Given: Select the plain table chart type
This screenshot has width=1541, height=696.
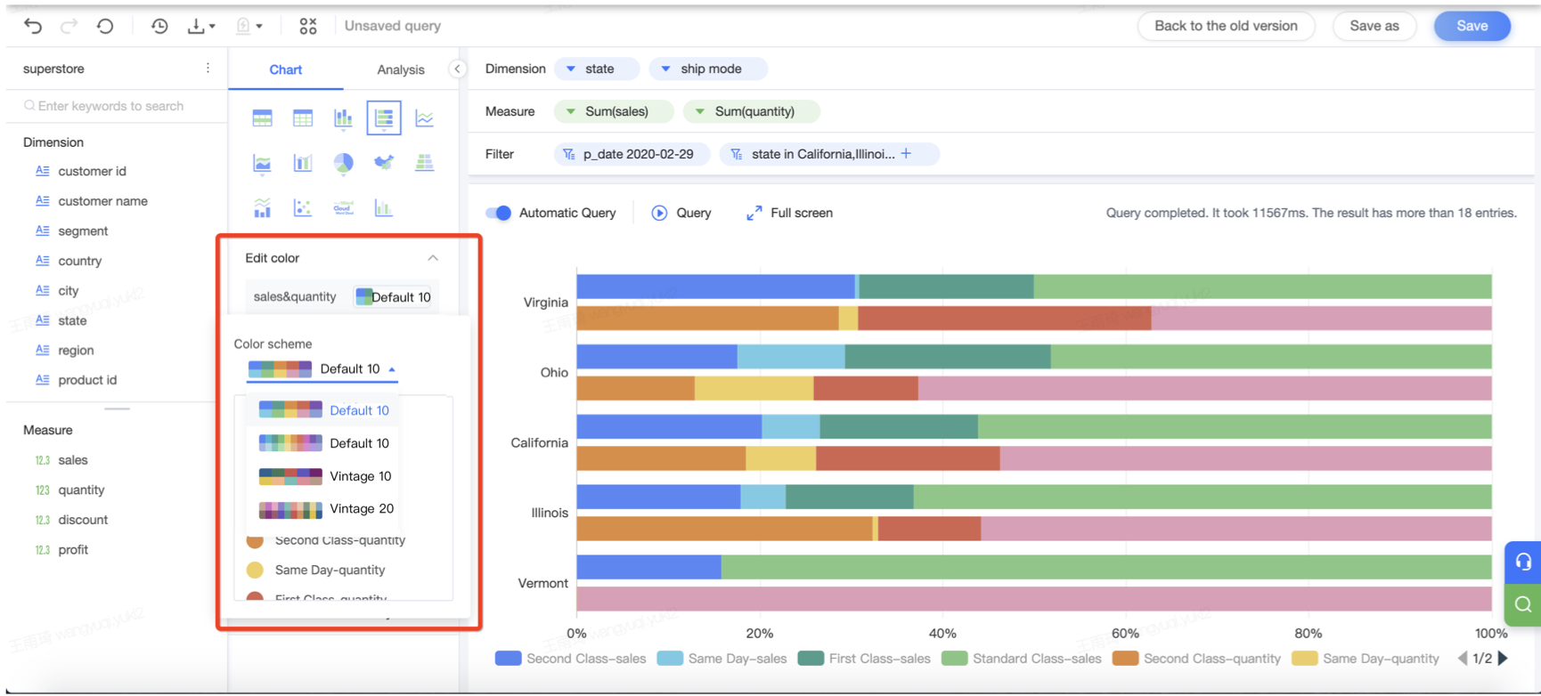Looking at the screenshot, I should pyautogui.click(x=303, y=118).
